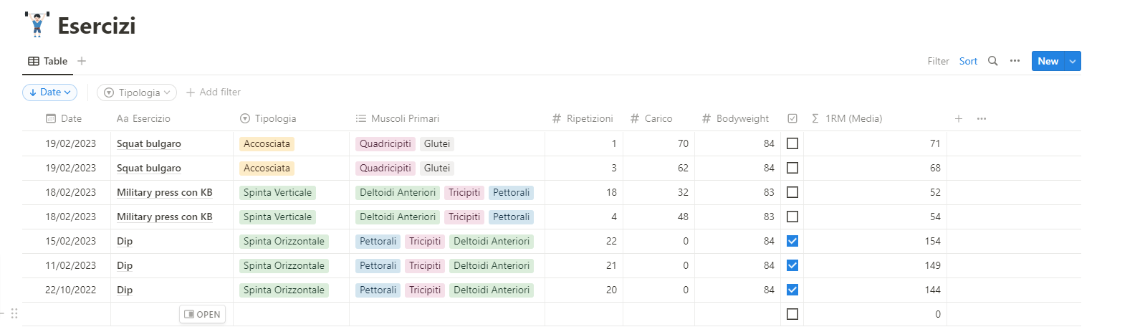Expand the New button dropdown arrow
This screenshot has width=1145, height=332.
[x=1073, y=61]
